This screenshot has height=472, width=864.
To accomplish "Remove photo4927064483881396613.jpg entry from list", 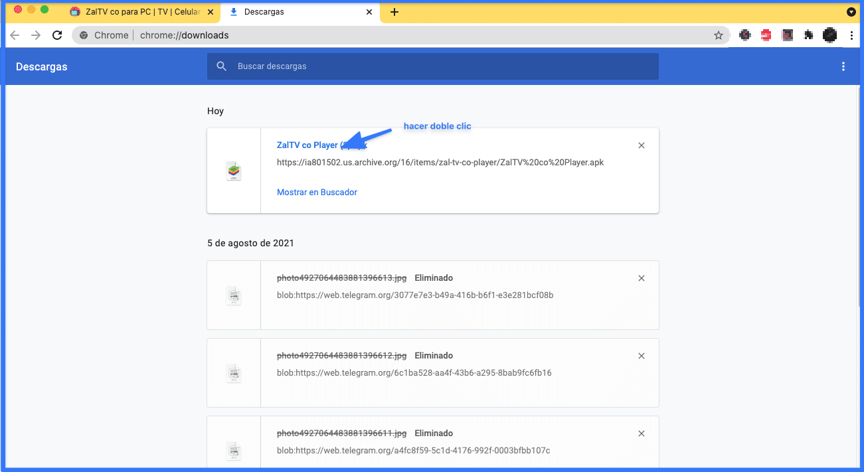I will (x=641, y=278).
